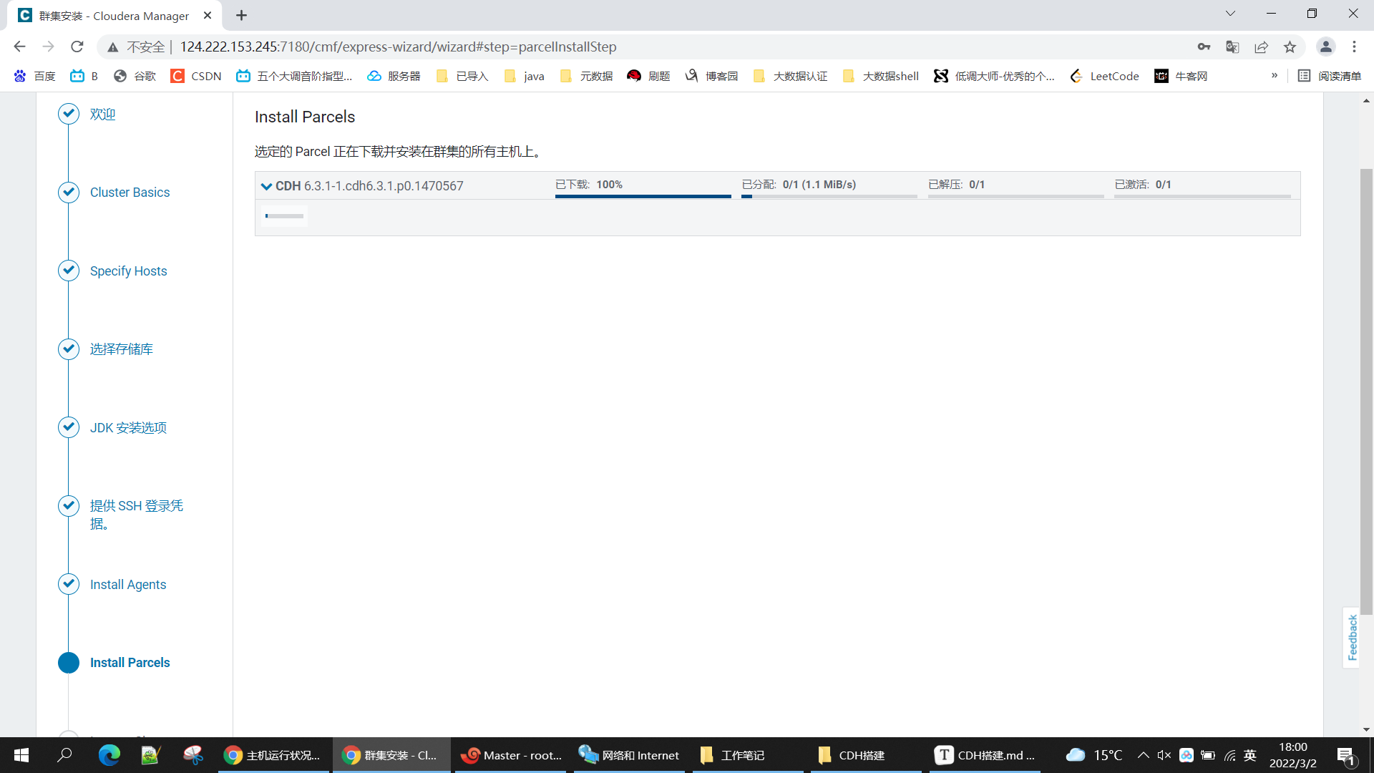Click the downloaded 100% progress bar
The width and height of the screenshot is (1374, 773).
point(643,195)
